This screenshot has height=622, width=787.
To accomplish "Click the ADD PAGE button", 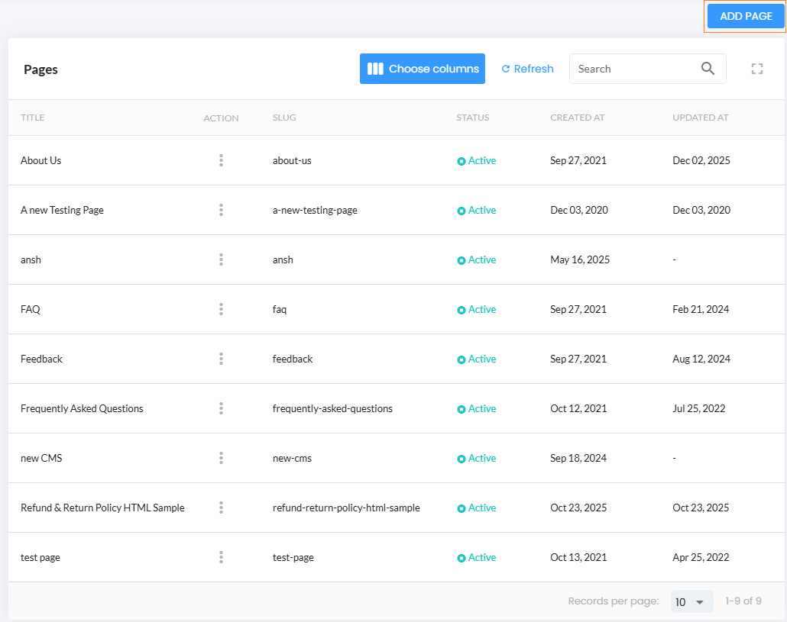I will 746,16.
